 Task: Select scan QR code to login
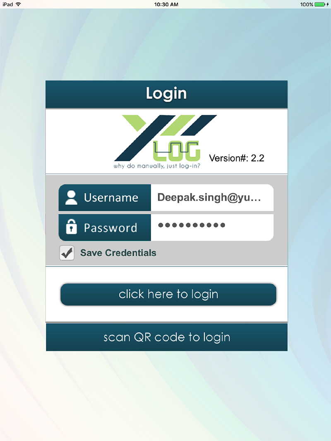click(x=167, y=337)
